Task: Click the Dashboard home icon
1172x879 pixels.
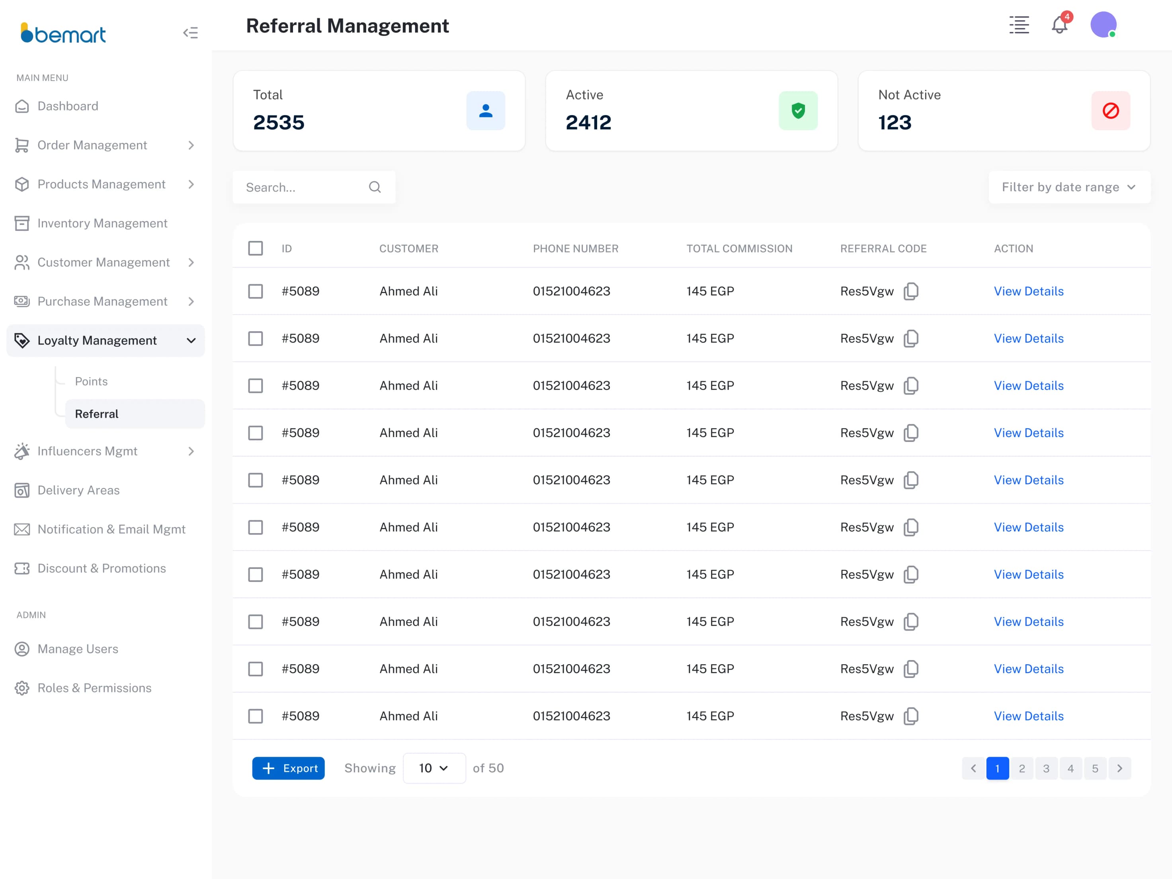Action: 22,106
